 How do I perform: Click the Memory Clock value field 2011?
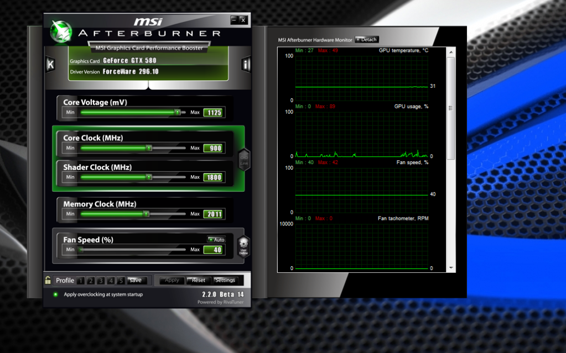click(214, 214)
